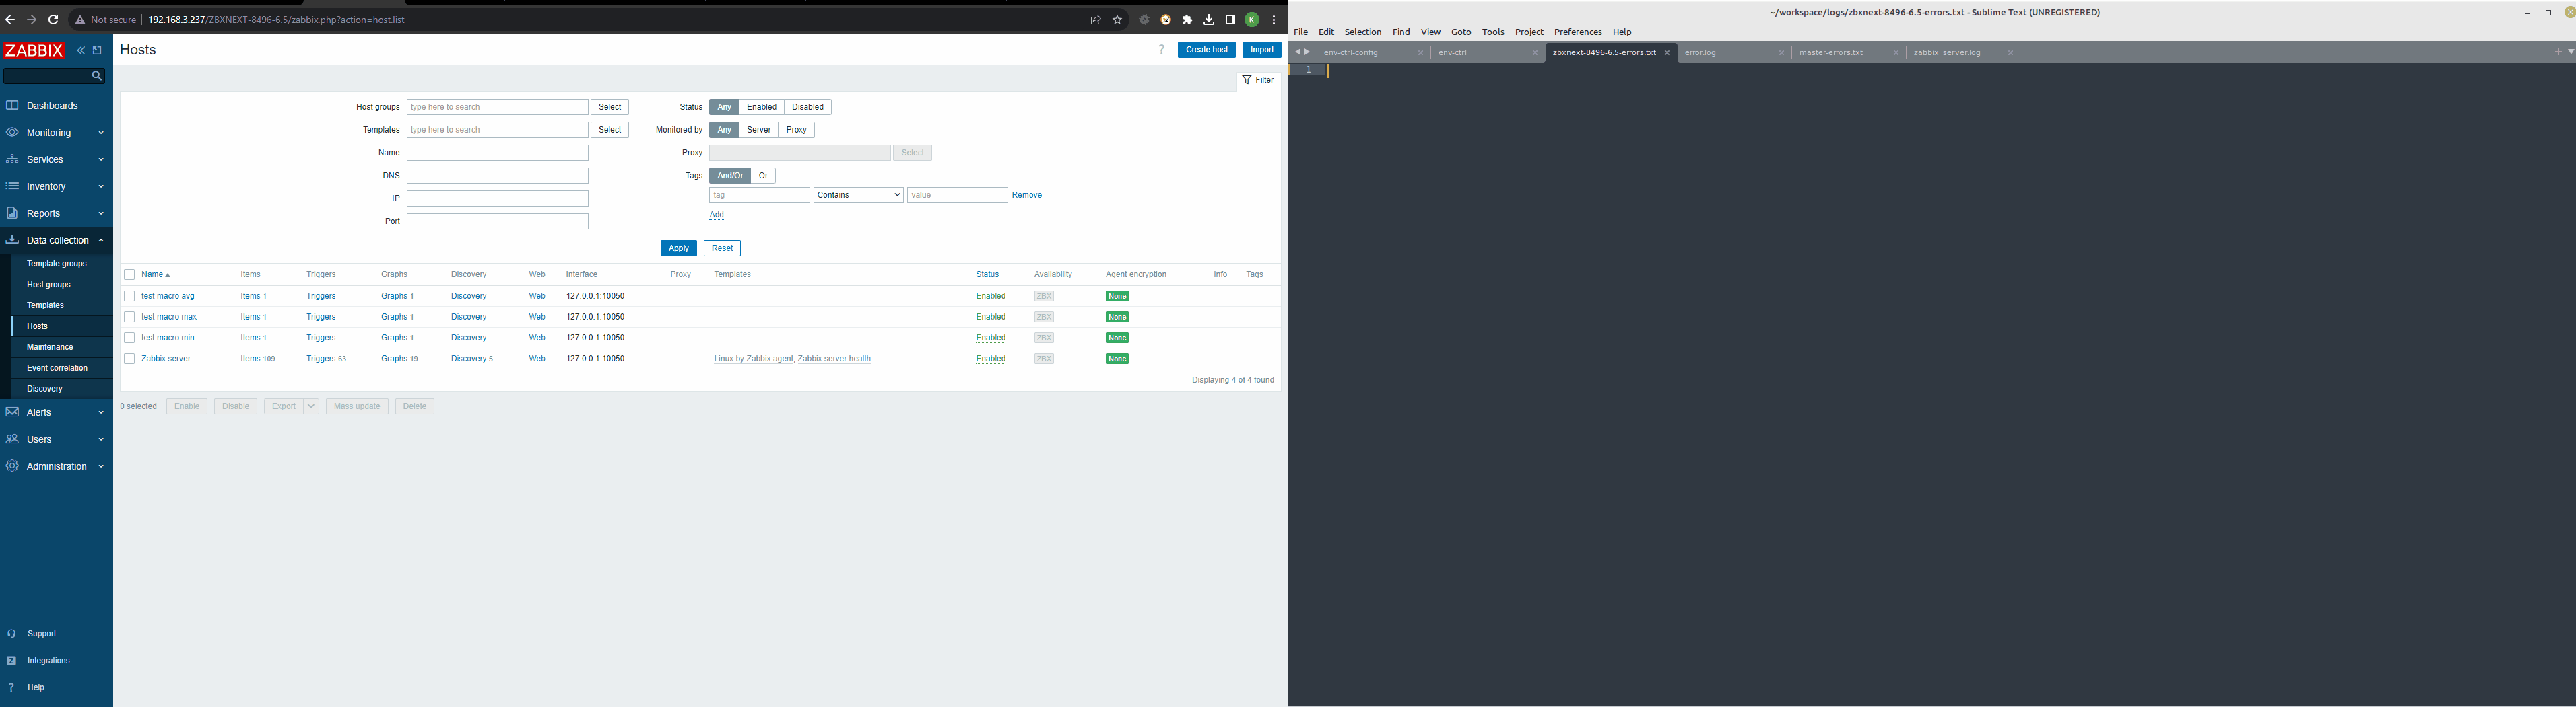Click the host Name filter field

tap(497, 153)
